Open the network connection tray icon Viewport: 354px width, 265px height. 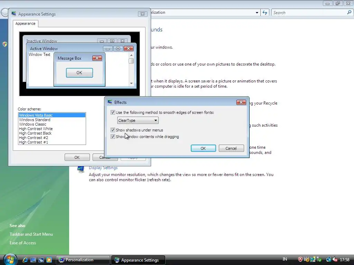(x=328, y=259)
